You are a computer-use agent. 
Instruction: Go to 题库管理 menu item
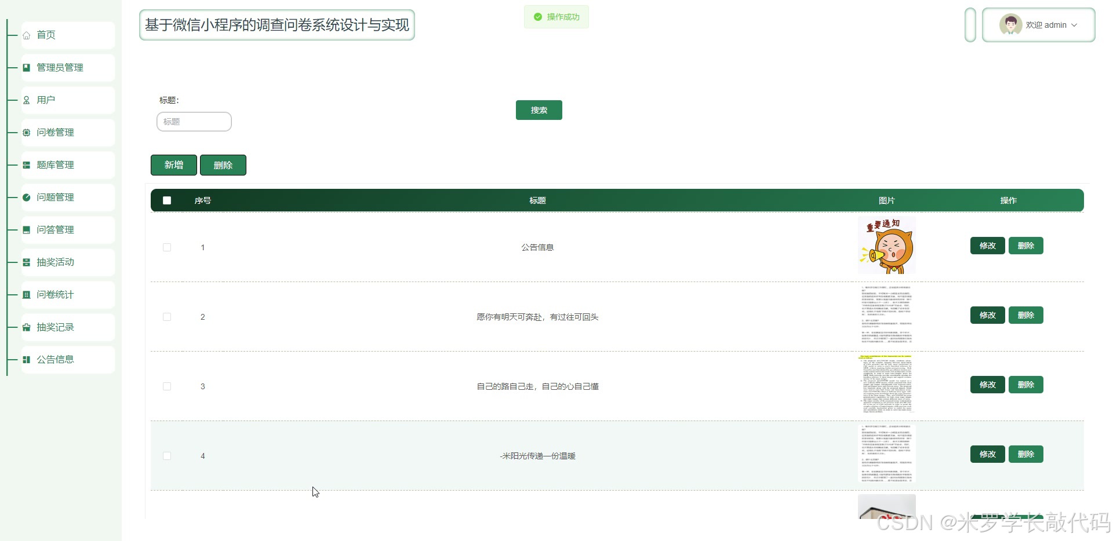(x=68, y=165)
